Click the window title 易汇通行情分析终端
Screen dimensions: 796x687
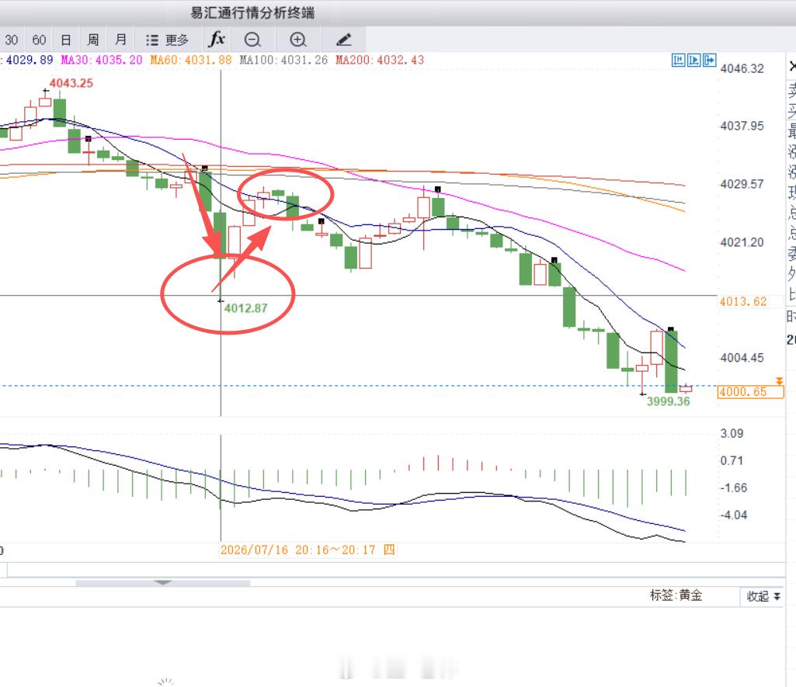point(252,12)
